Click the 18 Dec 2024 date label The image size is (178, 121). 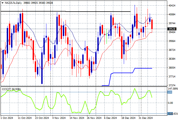[128, 118]
